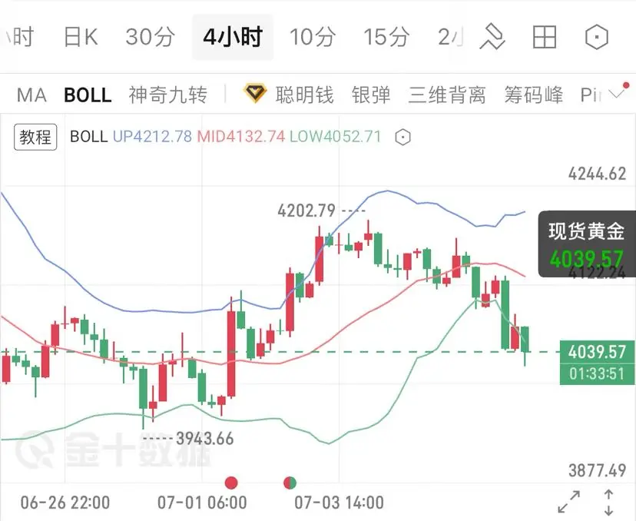Tap the red-green event marker dot

pyautogui.click(x=290, y=483)
